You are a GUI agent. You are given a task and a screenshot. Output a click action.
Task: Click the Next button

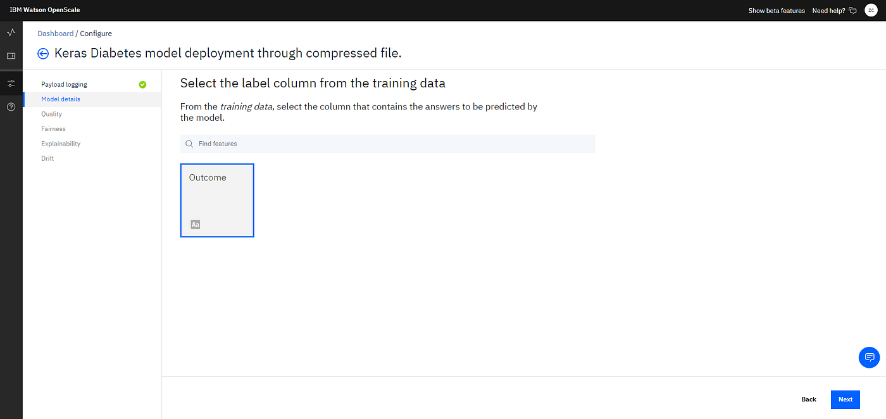pyautogui.click(x=845, y=399)
